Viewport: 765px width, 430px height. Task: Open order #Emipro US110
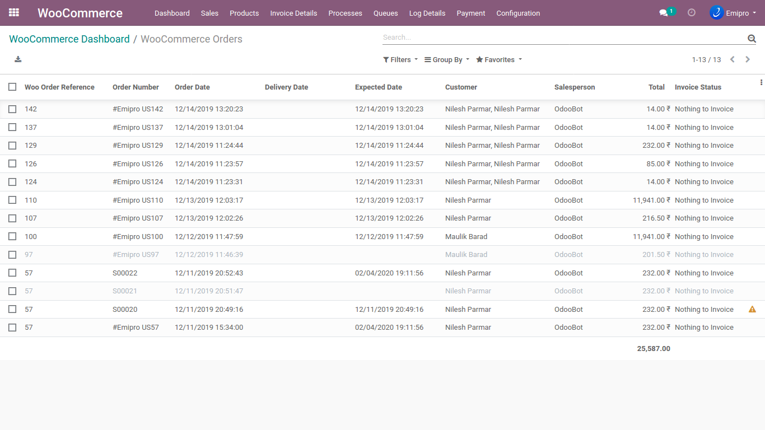(x=138, y=200)
